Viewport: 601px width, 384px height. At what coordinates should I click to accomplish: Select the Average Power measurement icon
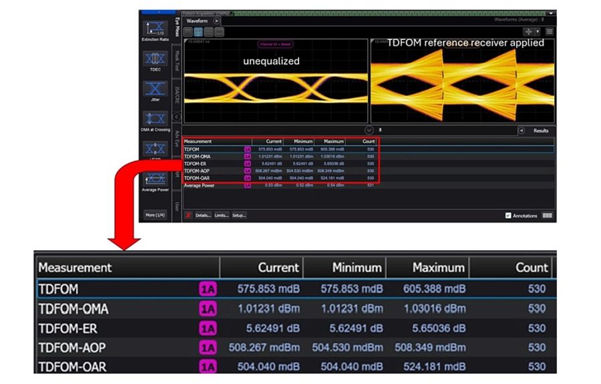[x=154, y=179]
